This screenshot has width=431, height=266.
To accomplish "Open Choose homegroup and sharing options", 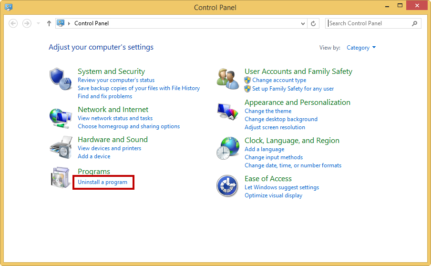I will (x=129, y=126).
